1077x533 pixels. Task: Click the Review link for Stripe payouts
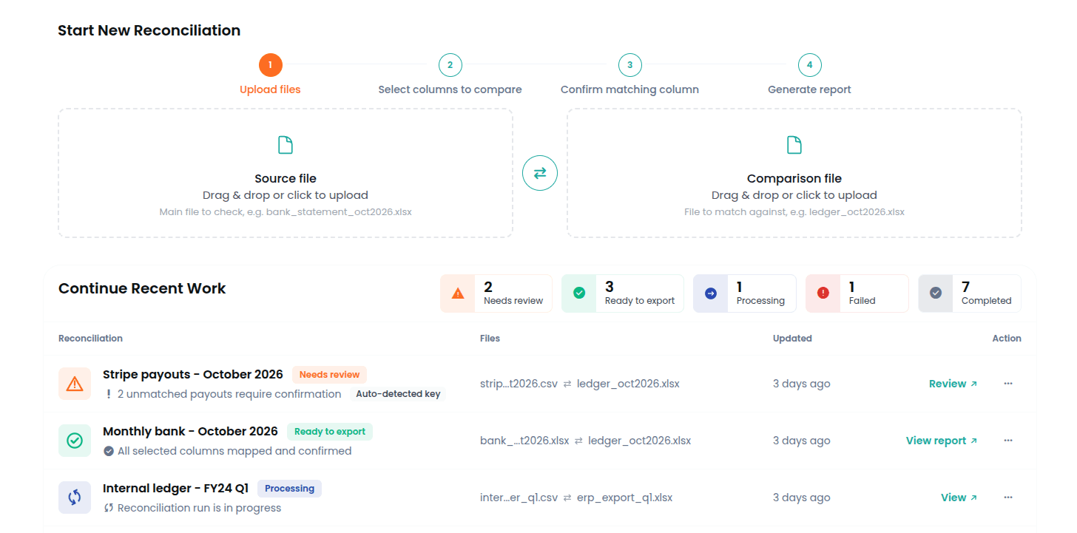(953, 384)
